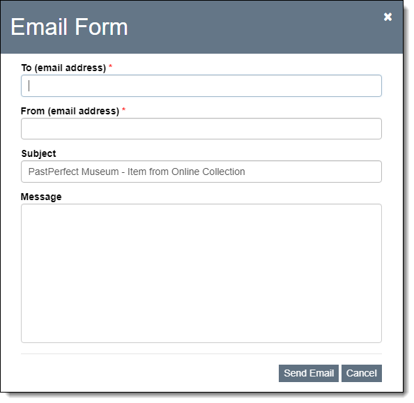The image size is (414, 403).
Task: Click the "PastPerfect Museum" placeholder text in Subject
Action: point(73,172)
